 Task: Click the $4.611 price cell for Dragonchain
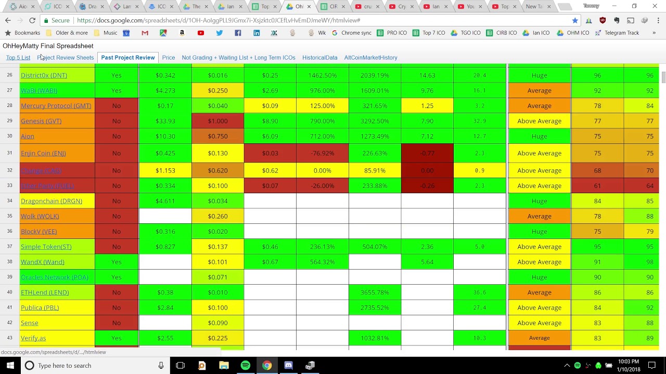165,201
